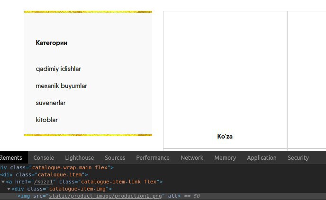Collapse the catalogue-item-link anchor node
Image resolution: width=326 pixels, height=200 pixels.
3,182
